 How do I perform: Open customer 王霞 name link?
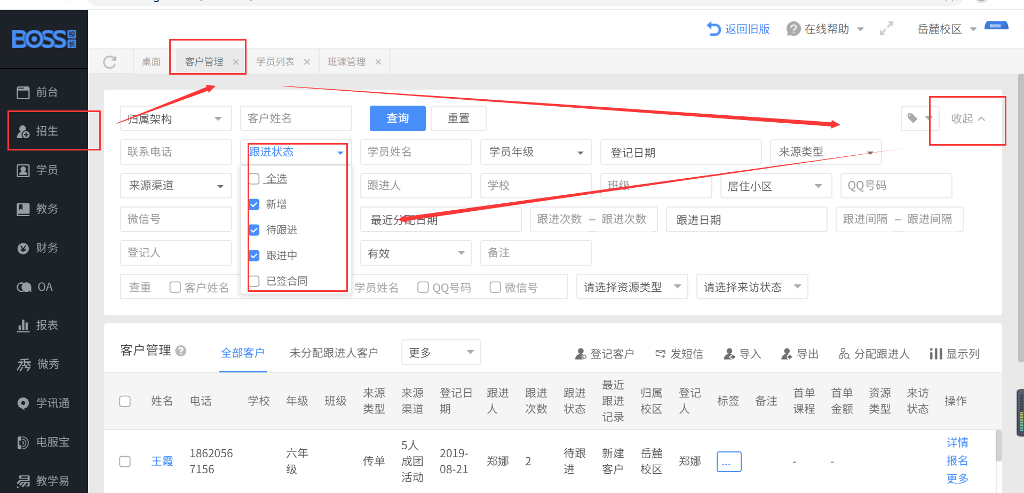click(162, 462)
